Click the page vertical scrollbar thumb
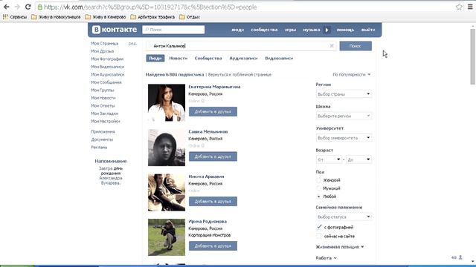Viewport: 476px width, 267px height. pyautogui.click(x=473, y=56)
